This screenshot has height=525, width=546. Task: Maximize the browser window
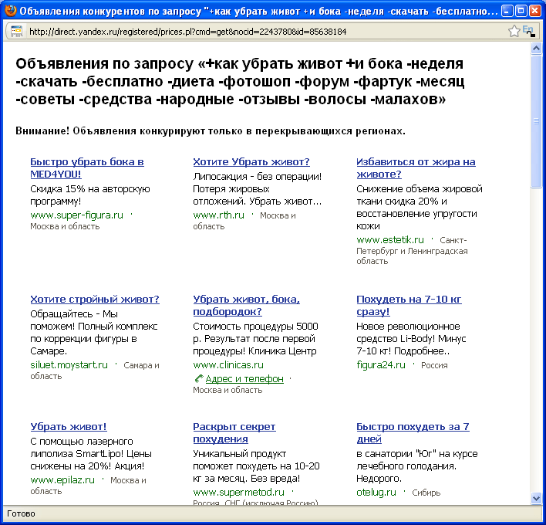tap(521, 11)
